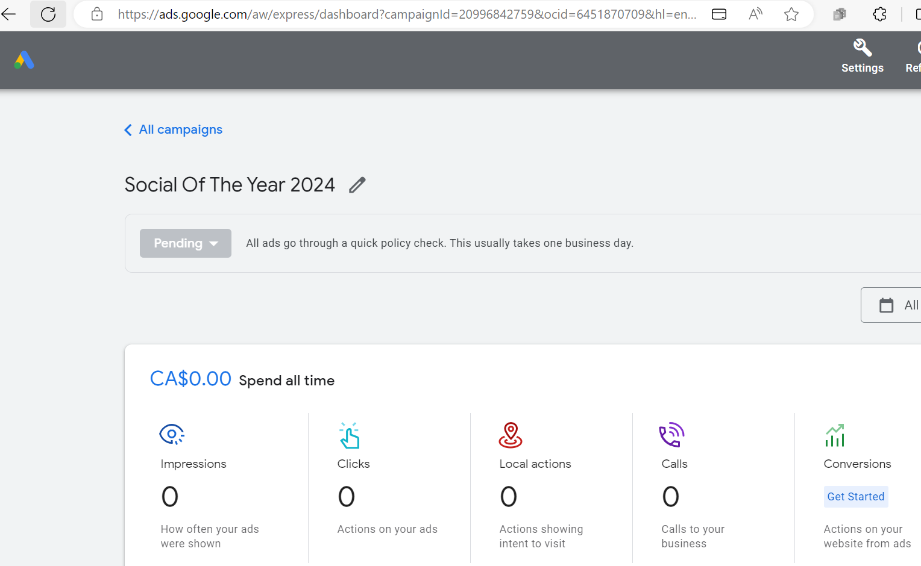
Task: Click the Conversions chart icon
Action: click(x=835, y=435)
